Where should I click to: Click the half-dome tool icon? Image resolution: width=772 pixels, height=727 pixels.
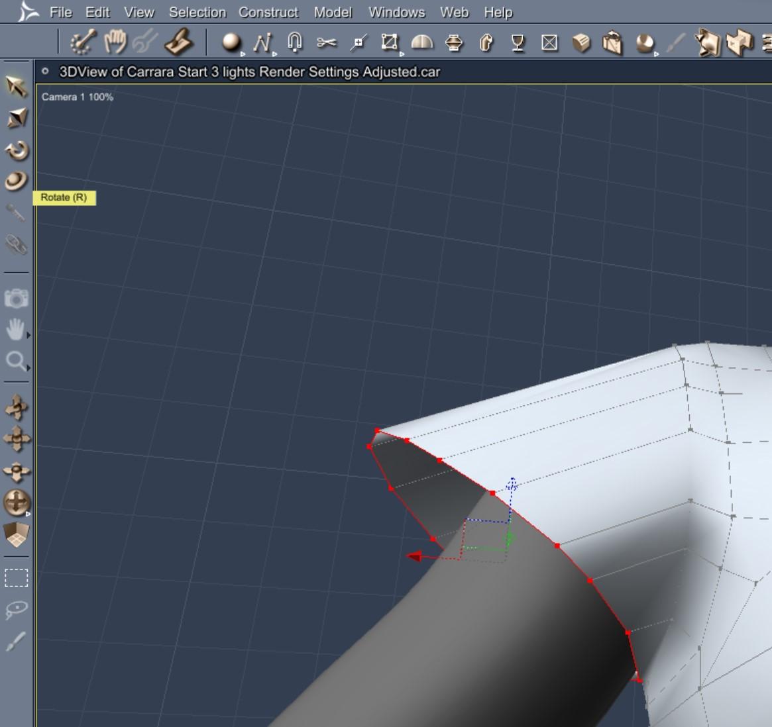[x=422, y=43]
